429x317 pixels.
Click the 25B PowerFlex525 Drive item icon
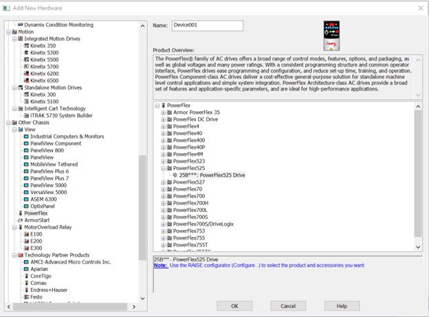175,175
